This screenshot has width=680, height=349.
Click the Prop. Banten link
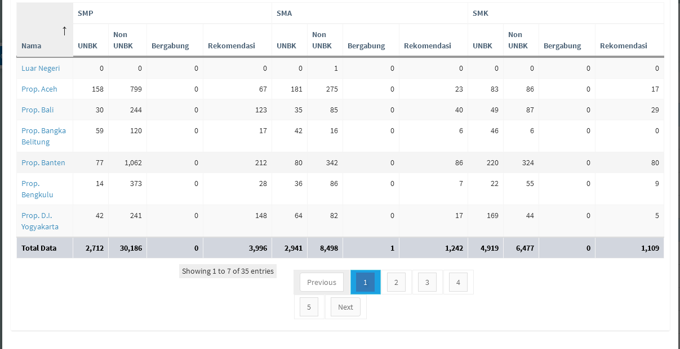[43, 162]
